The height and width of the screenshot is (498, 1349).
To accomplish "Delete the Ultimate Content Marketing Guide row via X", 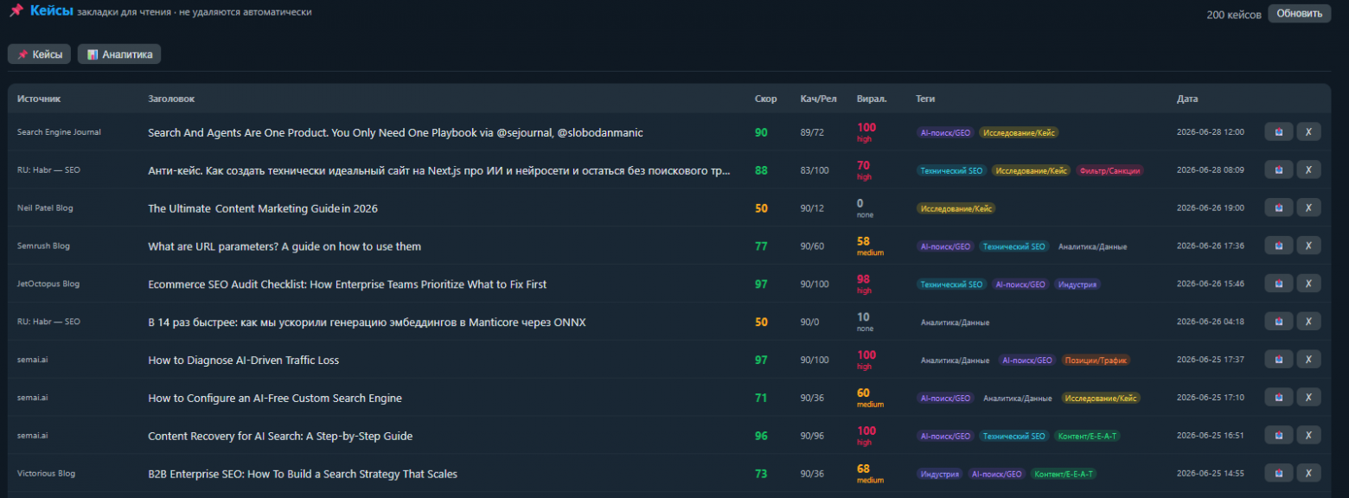I will pyautogui.click(x=1308, y=208).
